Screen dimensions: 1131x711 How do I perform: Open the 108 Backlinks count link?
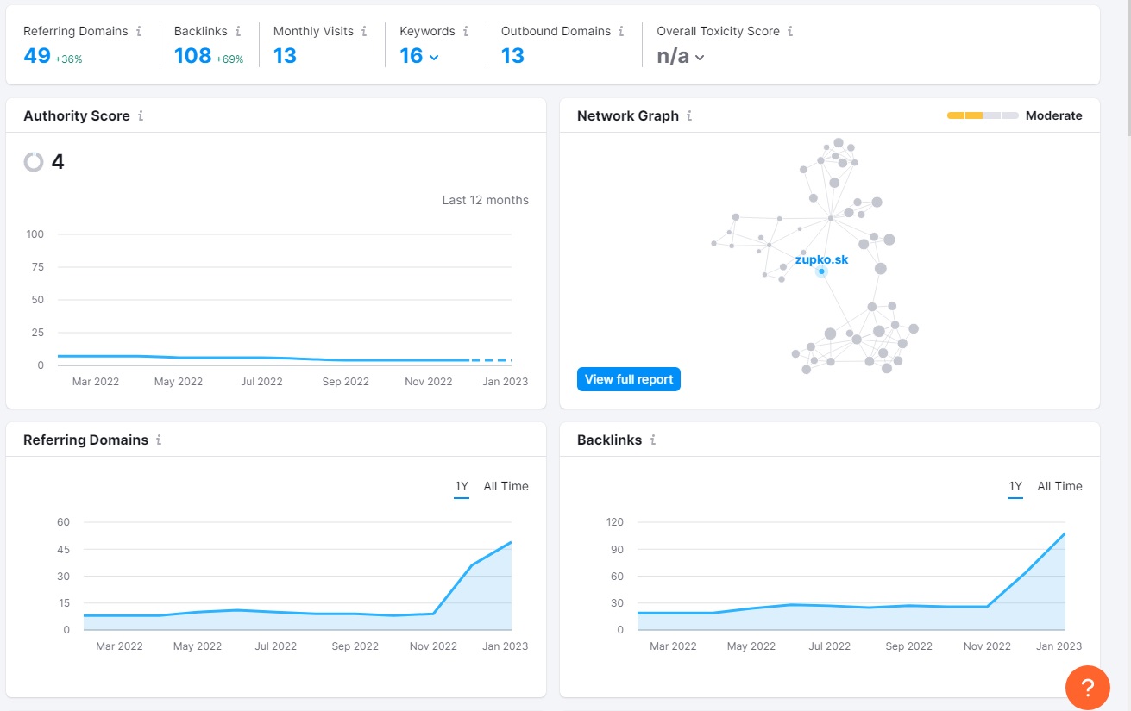[192, 56]
